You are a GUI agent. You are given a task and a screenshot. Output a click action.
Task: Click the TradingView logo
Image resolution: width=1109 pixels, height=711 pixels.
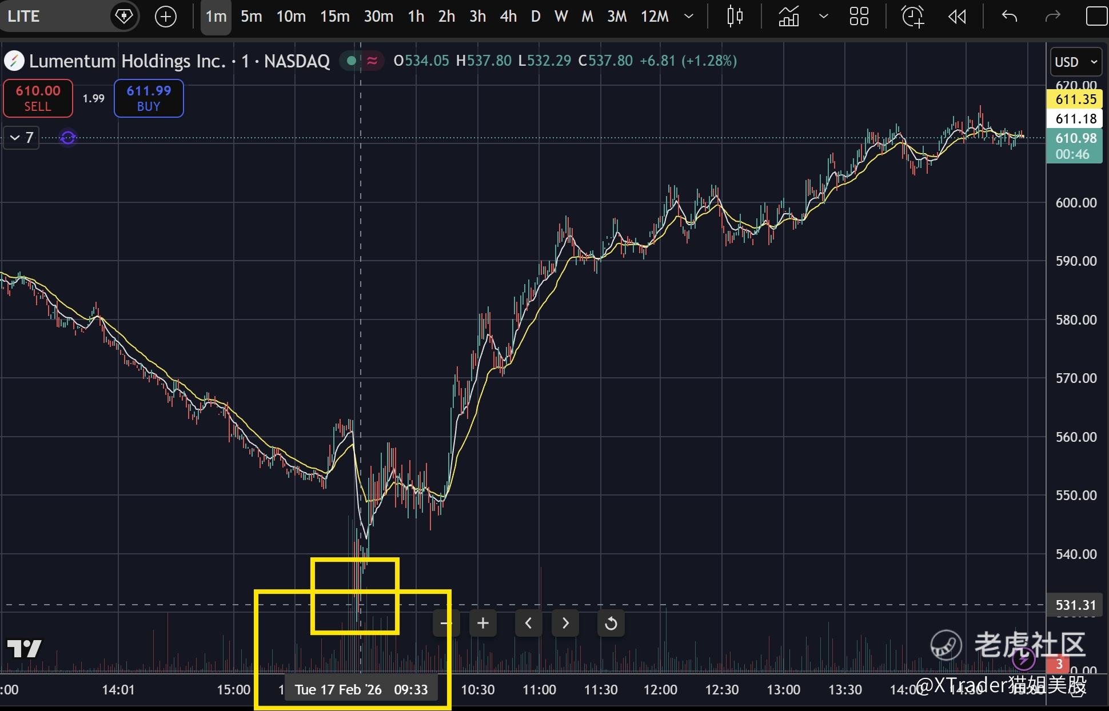coord(24,648)
